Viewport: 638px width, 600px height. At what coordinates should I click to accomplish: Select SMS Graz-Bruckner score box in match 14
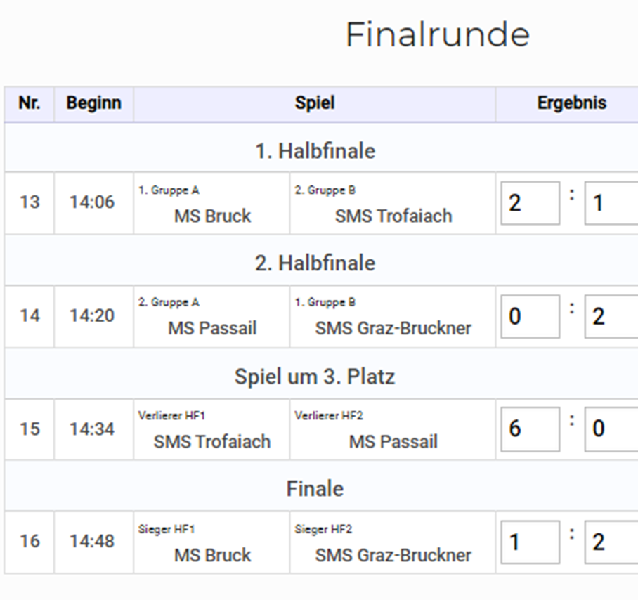point(611,316)
